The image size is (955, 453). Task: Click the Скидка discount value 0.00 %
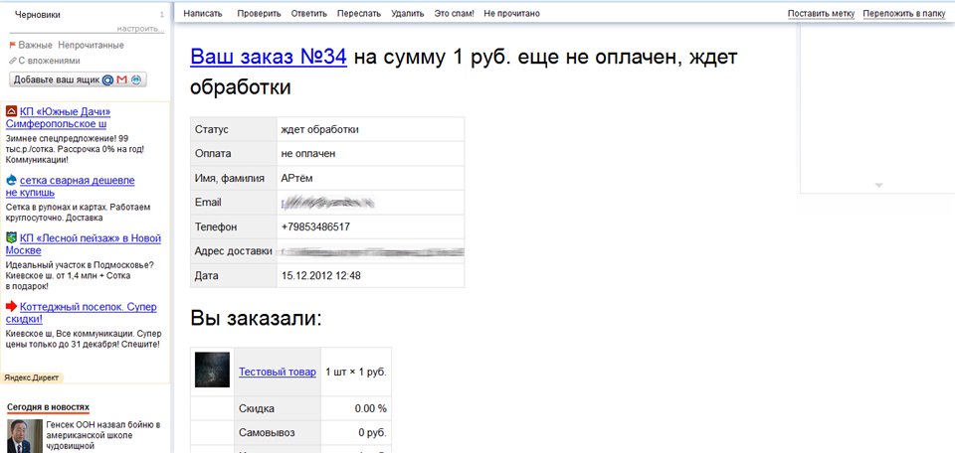pos(370,408)
